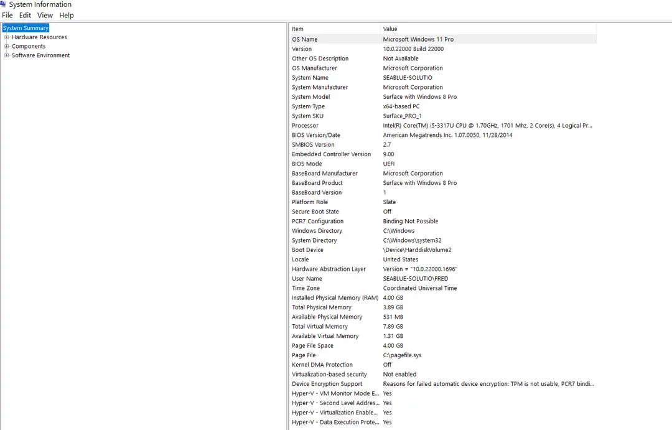Click the Secure Boot State row label
This screenshot has height=430, width=672.
315,212
